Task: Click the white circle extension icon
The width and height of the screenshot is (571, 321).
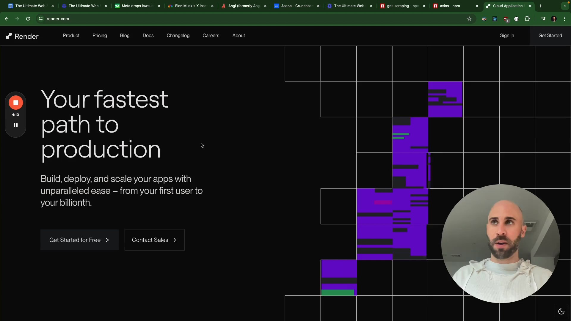Action: tap(516, 19)
